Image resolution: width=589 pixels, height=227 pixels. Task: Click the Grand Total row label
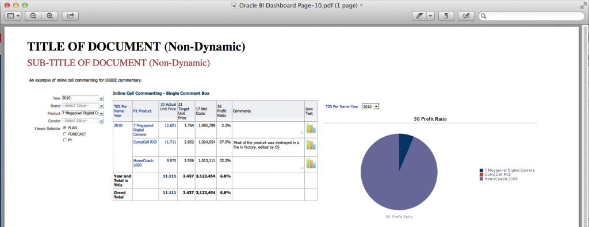[120, 194]
